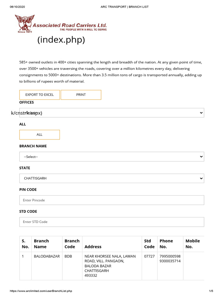Viewport: 223px width, 298px height.
Task: Click the chevron arrow on Offices dropdown
Action: click(x=202, y=113)
